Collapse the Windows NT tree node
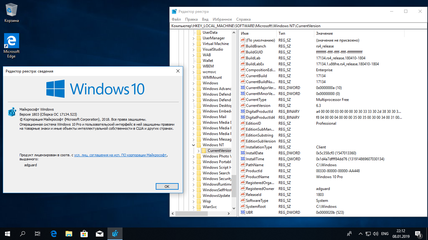 pos(193,145)
